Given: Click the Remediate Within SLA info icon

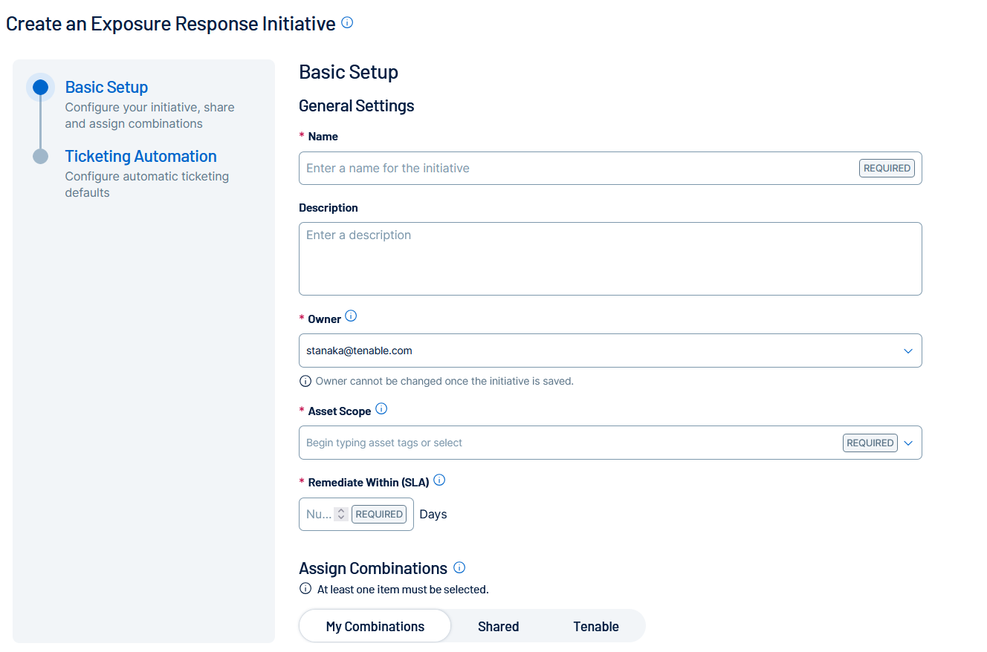Looking at the screenshot, I should (x=439, y=480).
